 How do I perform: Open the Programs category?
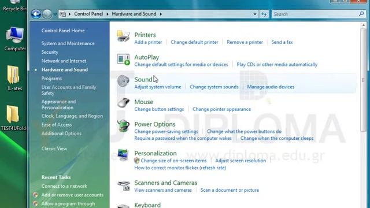click(51, 79)
